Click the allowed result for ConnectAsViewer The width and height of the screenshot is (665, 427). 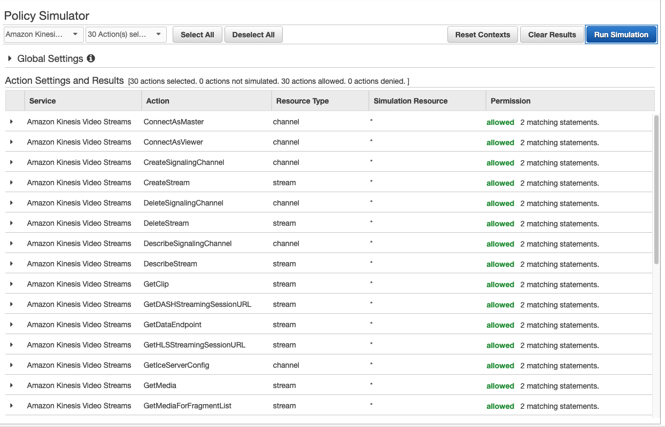500,143
